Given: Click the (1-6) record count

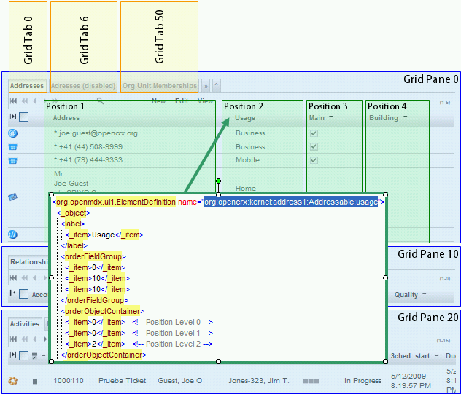Looking at the screenshot, I should [445, 103].
